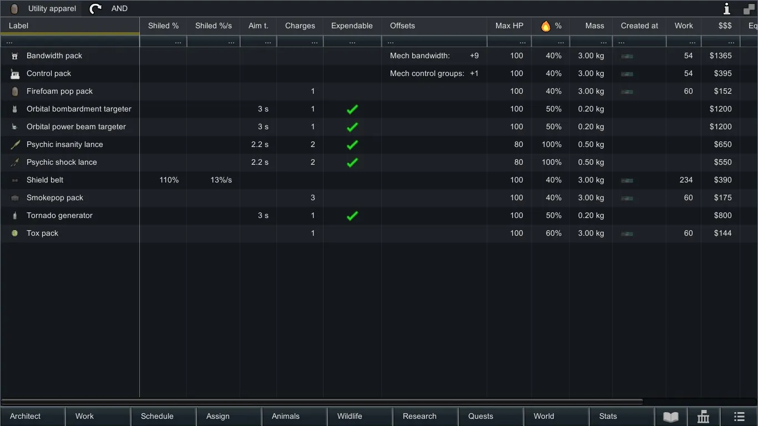Click the gray window icon at top right
Image resolution: width=758 pixels, height=426 pixels.
[749, 9]
